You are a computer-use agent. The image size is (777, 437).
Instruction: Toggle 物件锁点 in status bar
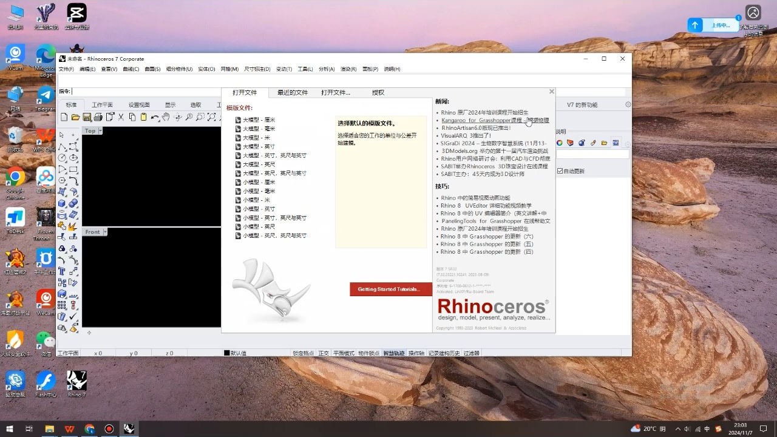(x=369, y=353)
